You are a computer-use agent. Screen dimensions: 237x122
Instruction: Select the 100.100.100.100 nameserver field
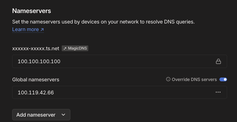(120, 61)
